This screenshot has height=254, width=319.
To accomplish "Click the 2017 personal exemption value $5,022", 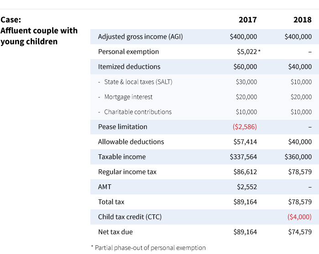I will 247,52.
